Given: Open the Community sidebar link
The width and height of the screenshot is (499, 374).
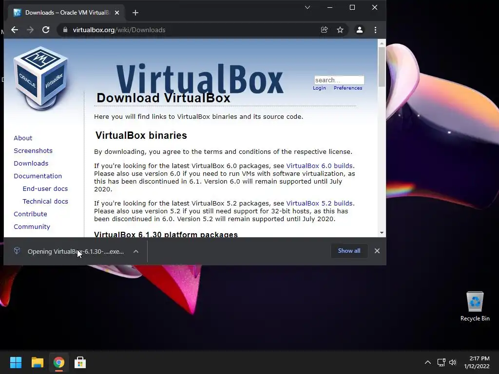Looking at the screenshot, I should 32,227.
